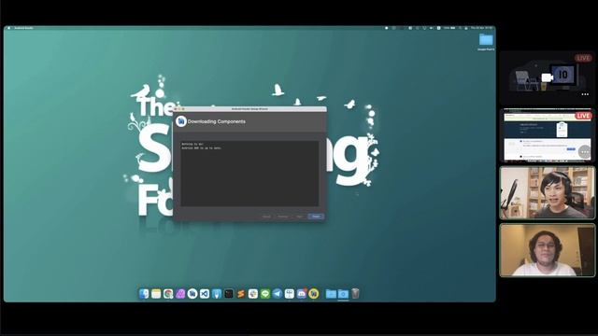This screenshot has height=336, width=598.
Task: Open the yellow circular app in dock
Action: (x=314, y=294)
